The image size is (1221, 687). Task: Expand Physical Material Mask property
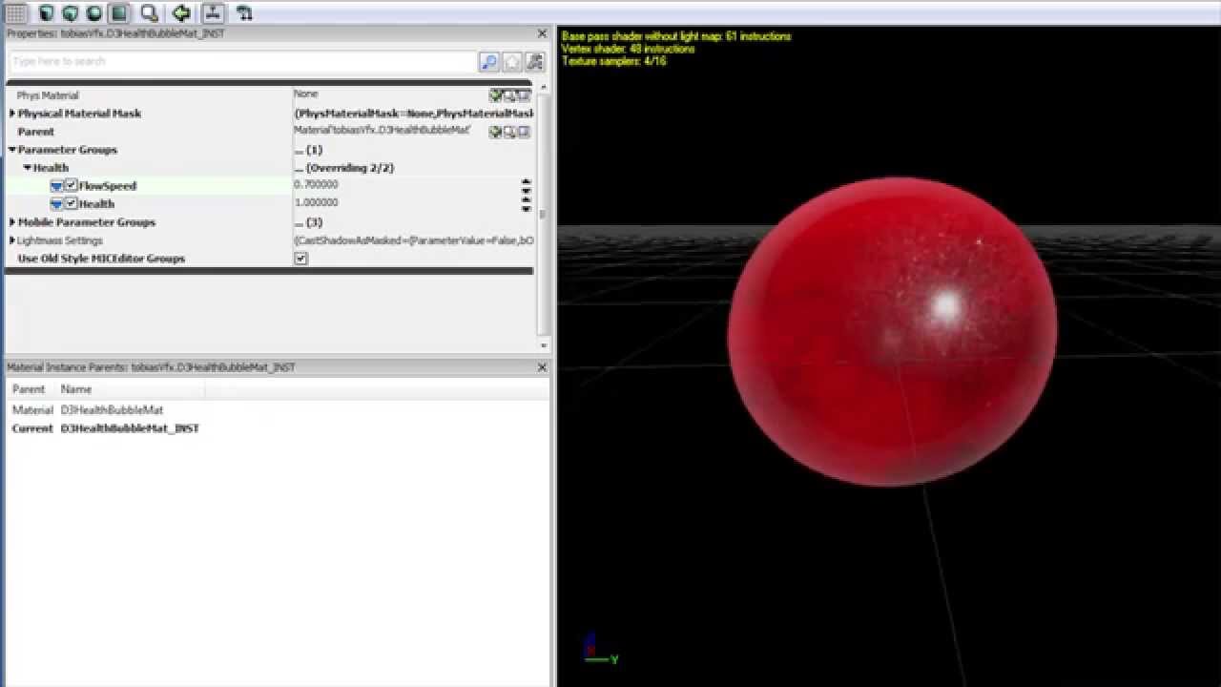click(12, 114)
